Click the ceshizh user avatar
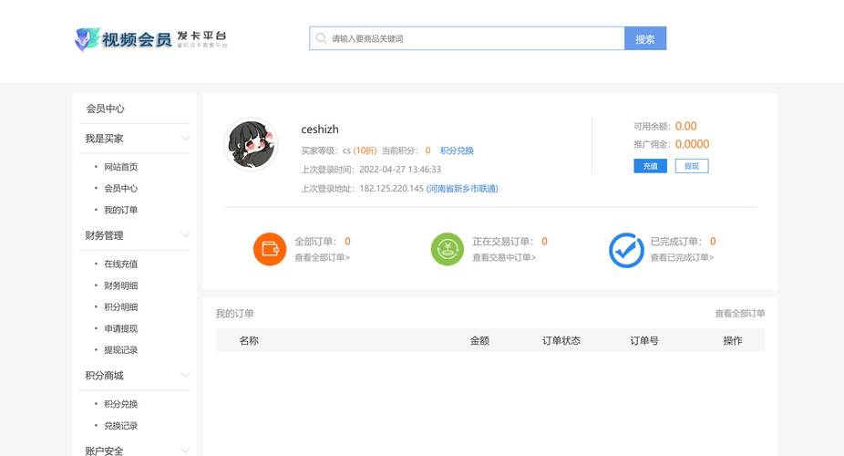Viewport: 844px width, 456px height. [251, 144]
